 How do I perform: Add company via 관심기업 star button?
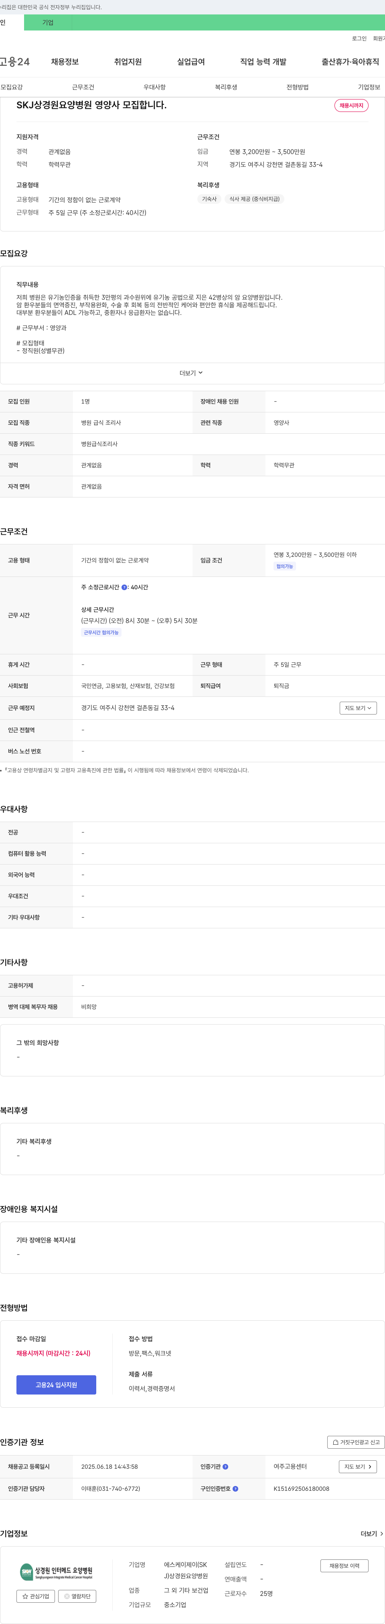coord(35,1596)
